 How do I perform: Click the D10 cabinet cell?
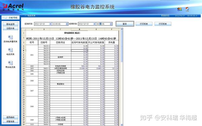(32, 124)
